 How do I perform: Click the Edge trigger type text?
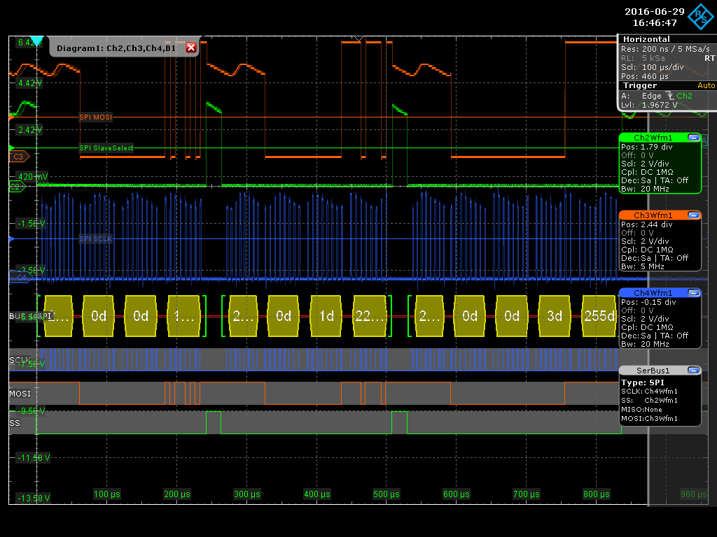[652, 95]
